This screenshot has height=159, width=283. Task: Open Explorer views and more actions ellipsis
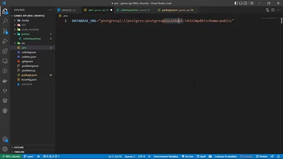click(x=50, y=10)
